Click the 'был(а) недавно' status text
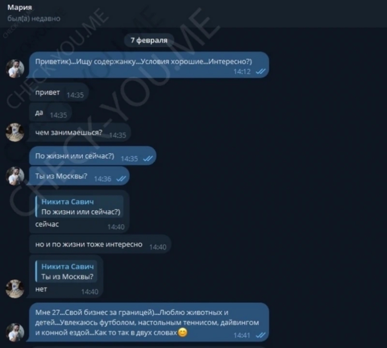Viewport: 387px width, 348px height. pyautogui.click(x=34, y=19)
